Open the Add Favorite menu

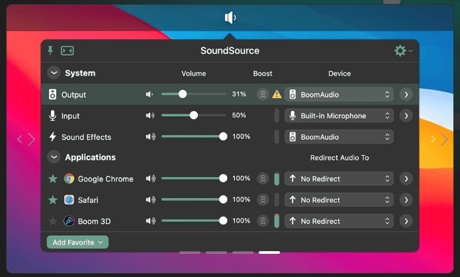pyautogui.click(x=77, y=243)
